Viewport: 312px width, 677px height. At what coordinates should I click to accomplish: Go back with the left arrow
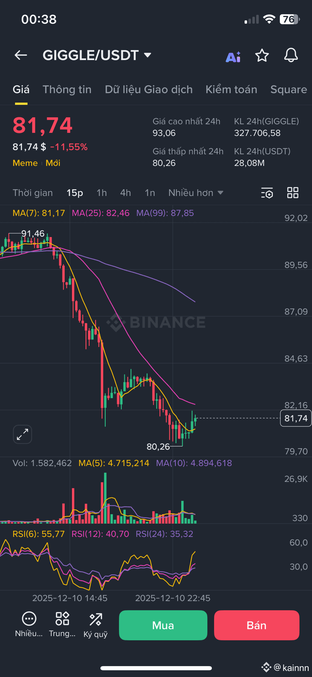point(21,56)
